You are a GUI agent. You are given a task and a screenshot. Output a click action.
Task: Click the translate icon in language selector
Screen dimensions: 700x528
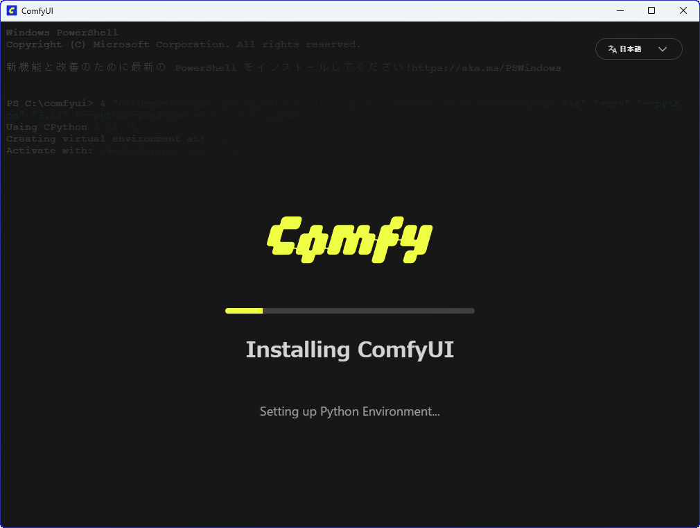pos(612,49)
